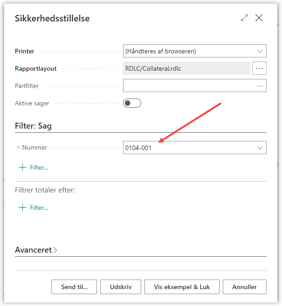Toggle the Aktive sager switch
Viewport: 282px width, 306px height.
pyautogui.click(x=132, y=103)
